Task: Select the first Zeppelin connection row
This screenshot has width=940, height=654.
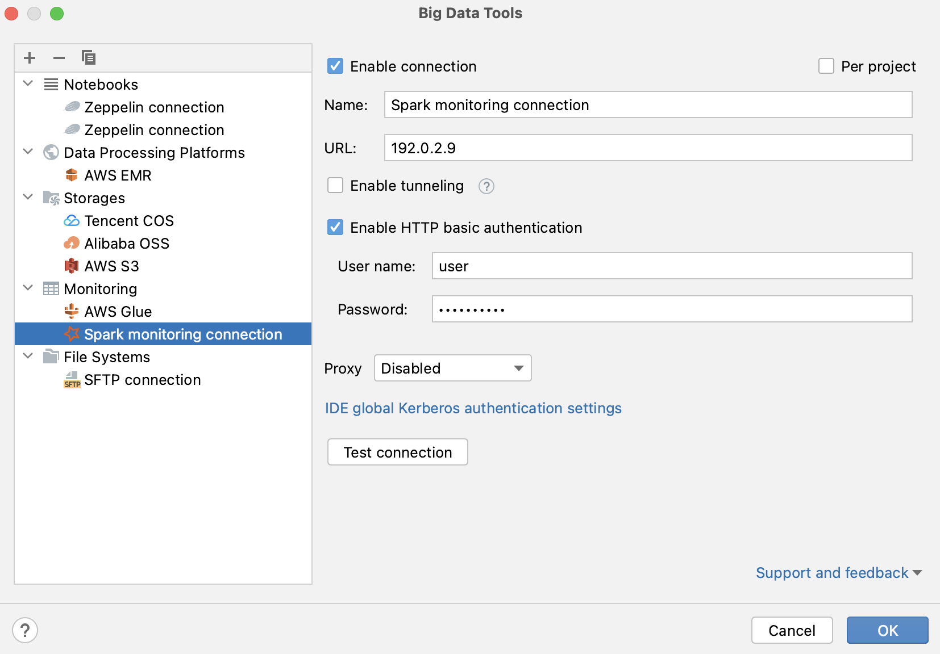Action: [x=163, y=107]
